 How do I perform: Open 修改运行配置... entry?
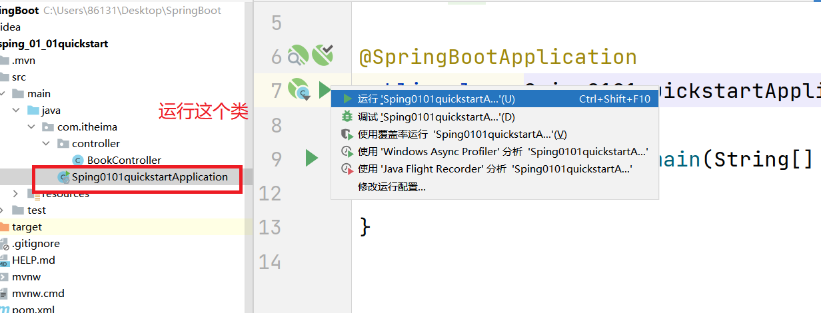click(495, 186)
